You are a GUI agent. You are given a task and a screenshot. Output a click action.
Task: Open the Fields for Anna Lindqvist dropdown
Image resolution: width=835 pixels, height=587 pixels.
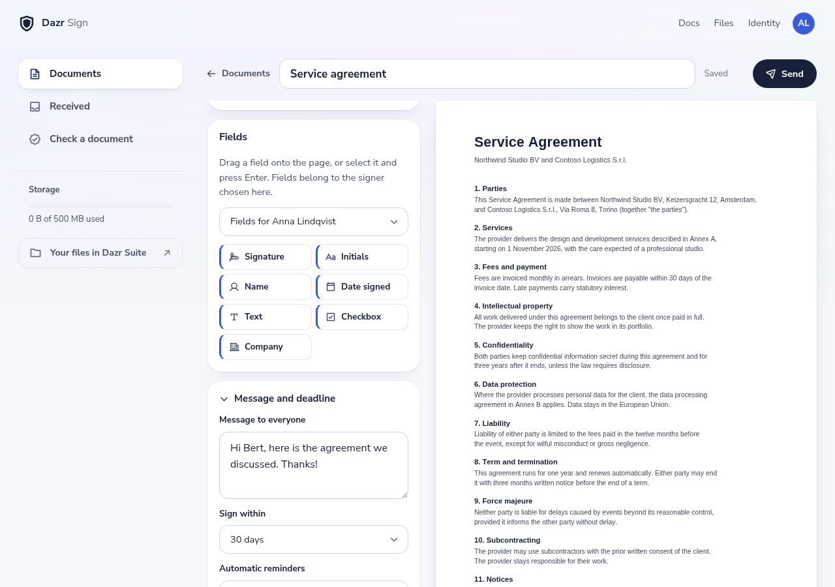(x=314, y=222)
